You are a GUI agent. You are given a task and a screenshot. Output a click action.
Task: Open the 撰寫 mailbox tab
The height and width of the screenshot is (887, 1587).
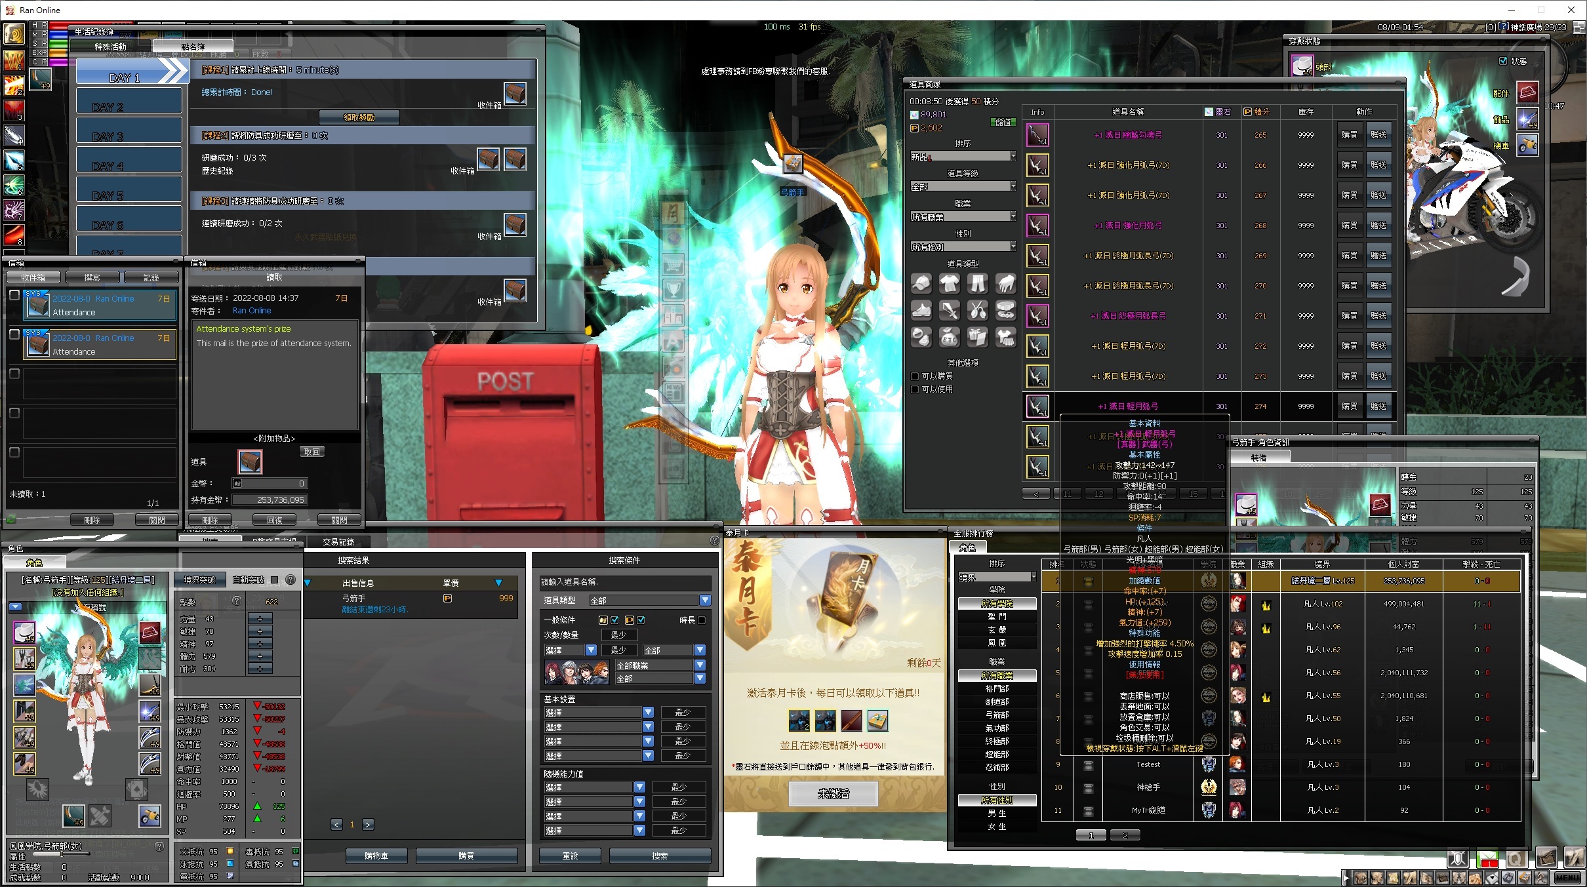click(92, 278)
